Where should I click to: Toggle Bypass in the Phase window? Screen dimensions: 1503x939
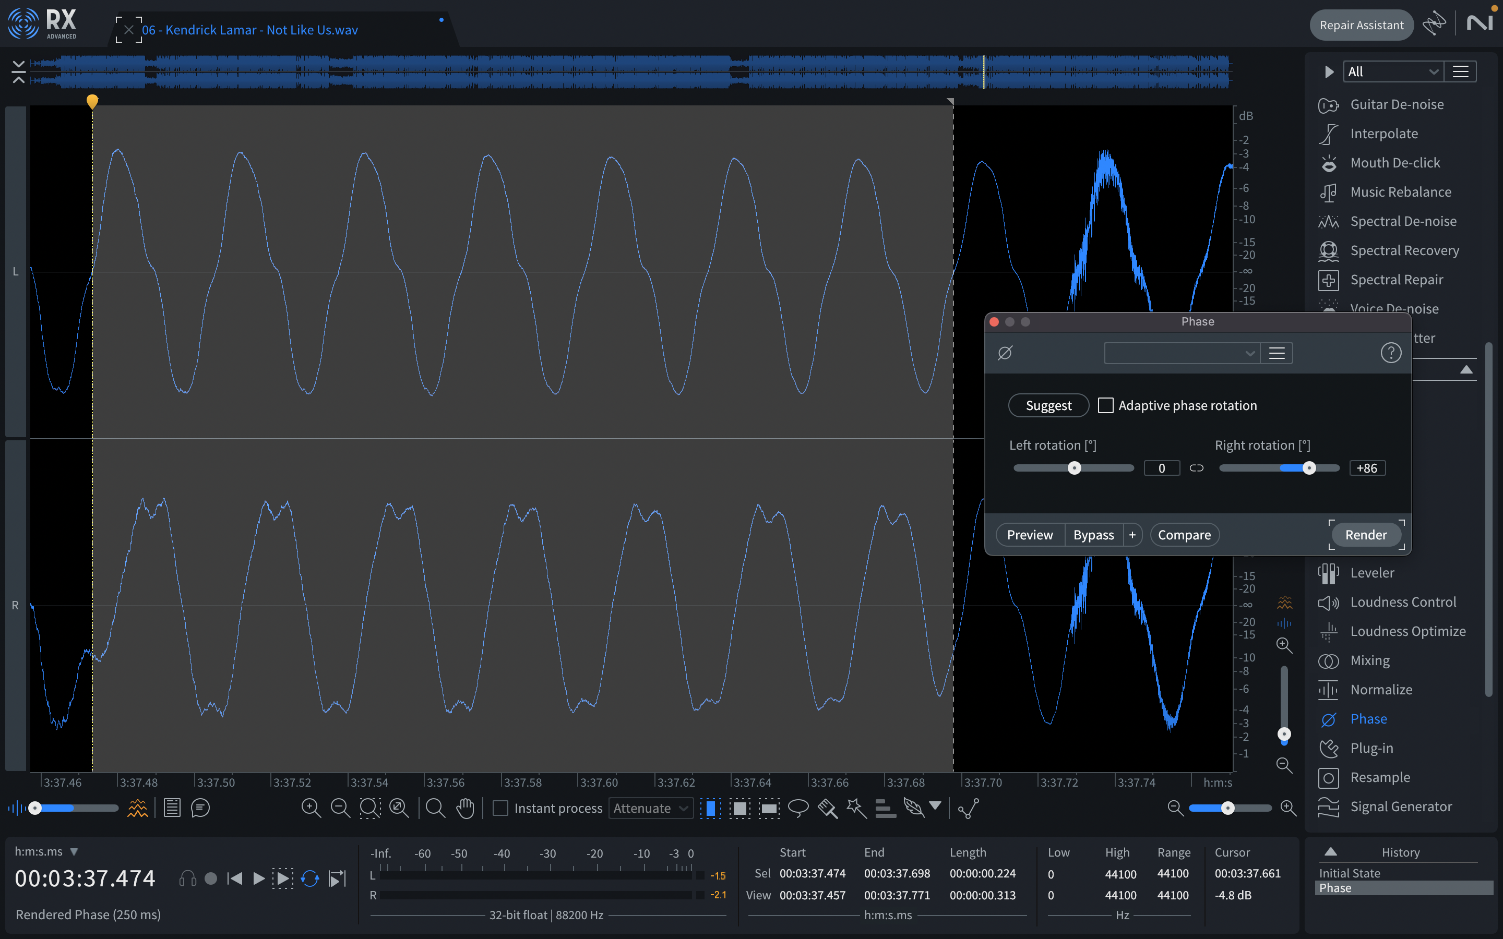tap(1093, 535)
